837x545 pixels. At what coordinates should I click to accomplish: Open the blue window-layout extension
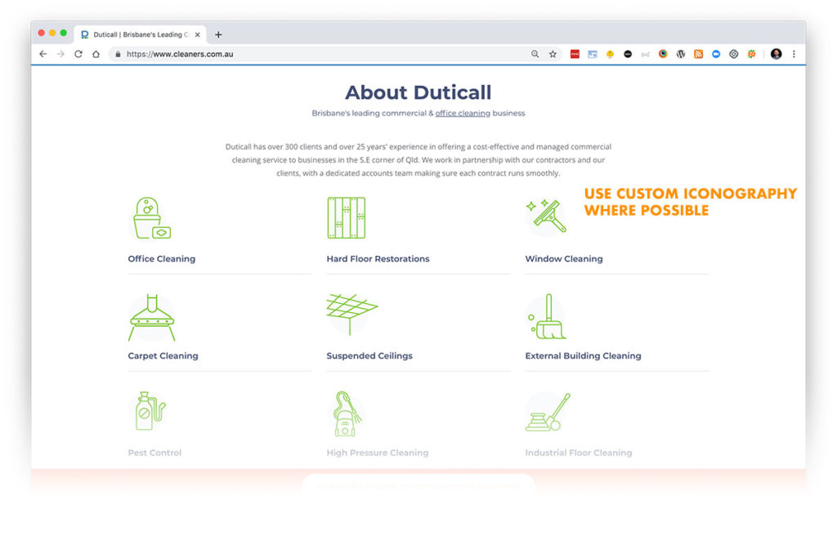point(593,54)
